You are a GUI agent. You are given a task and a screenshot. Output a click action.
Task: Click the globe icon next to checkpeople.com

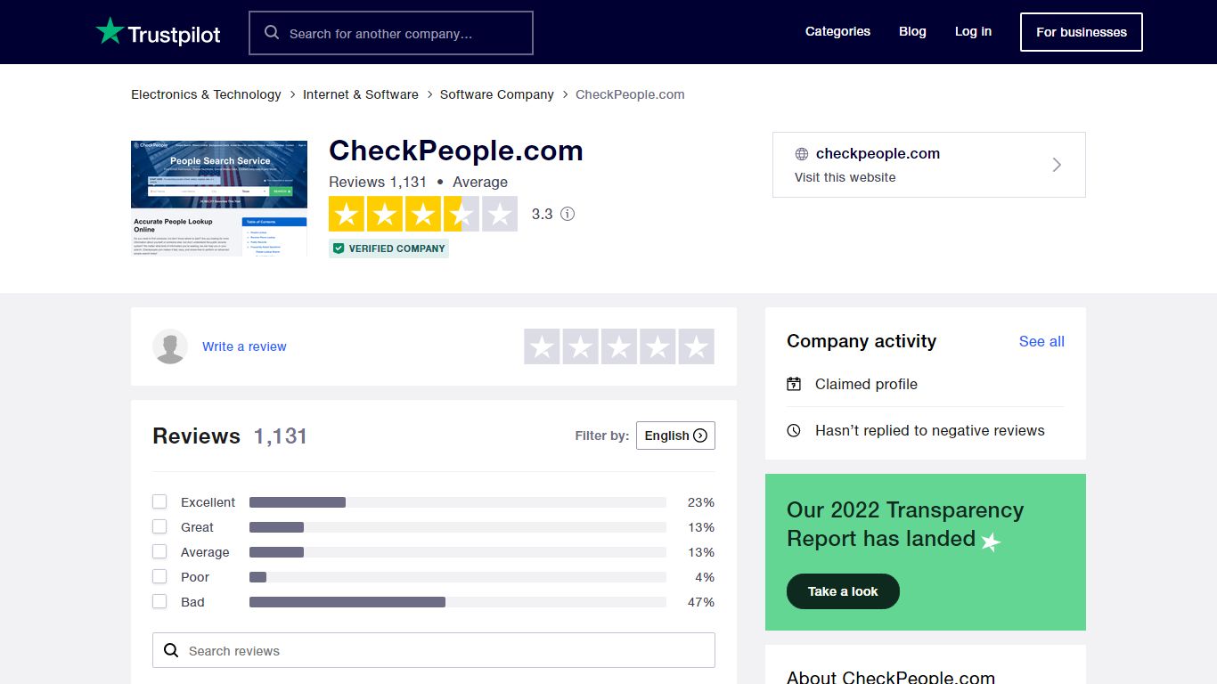[x=802, y=154]
